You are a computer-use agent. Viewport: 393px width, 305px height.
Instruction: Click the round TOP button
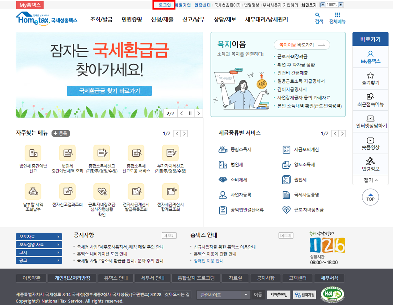pyautogui.click(x=370, y=197)
